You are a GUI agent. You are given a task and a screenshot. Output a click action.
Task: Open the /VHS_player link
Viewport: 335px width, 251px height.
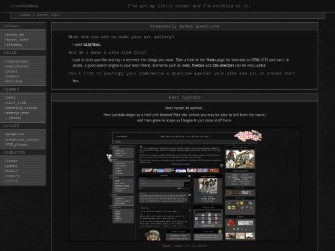16,144
